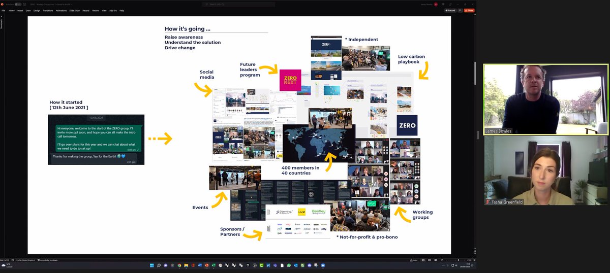
Task: Open the Home ribbon tab
Action: [11, 10]
